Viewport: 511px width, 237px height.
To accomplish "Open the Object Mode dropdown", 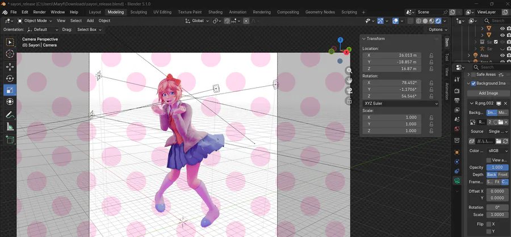I will (x=35, y=20).
